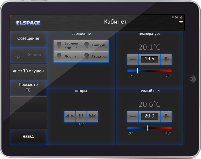201x159 pixels.
Task: Click the warm floor slider 20°–40°
Action: 149,128
